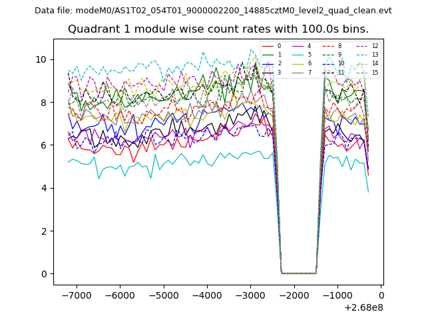
Task: Click the x-axis tick label -1000
Action: [x=337, y=295]
